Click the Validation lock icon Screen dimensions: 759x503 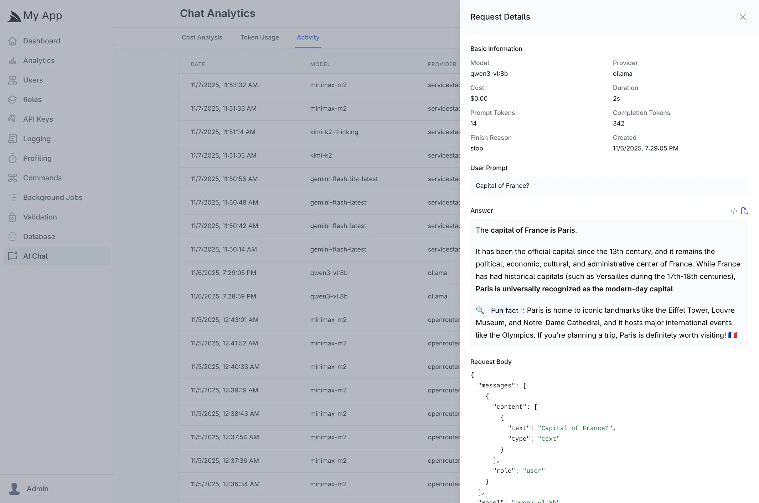[x=12, y=217]
